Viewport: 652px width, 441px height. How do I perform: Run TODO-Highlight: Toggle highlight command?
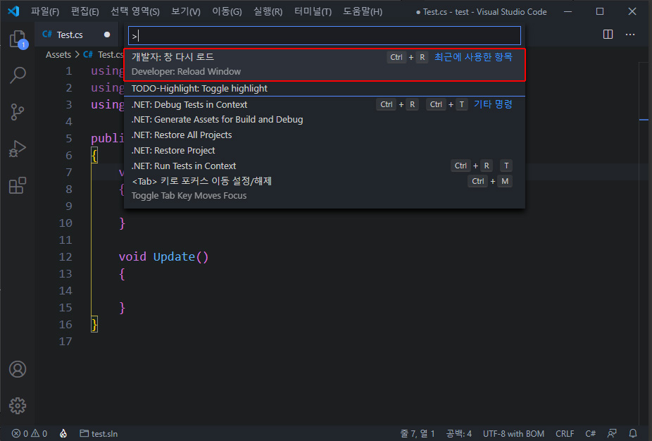[x=325, y=89]
